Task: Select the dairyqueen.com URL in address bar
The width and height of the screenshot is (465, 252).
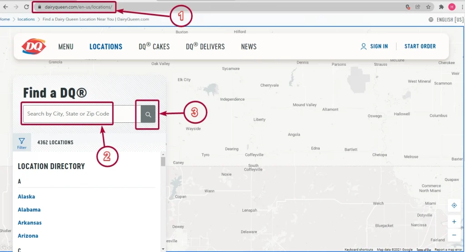Action: point(78,7)
